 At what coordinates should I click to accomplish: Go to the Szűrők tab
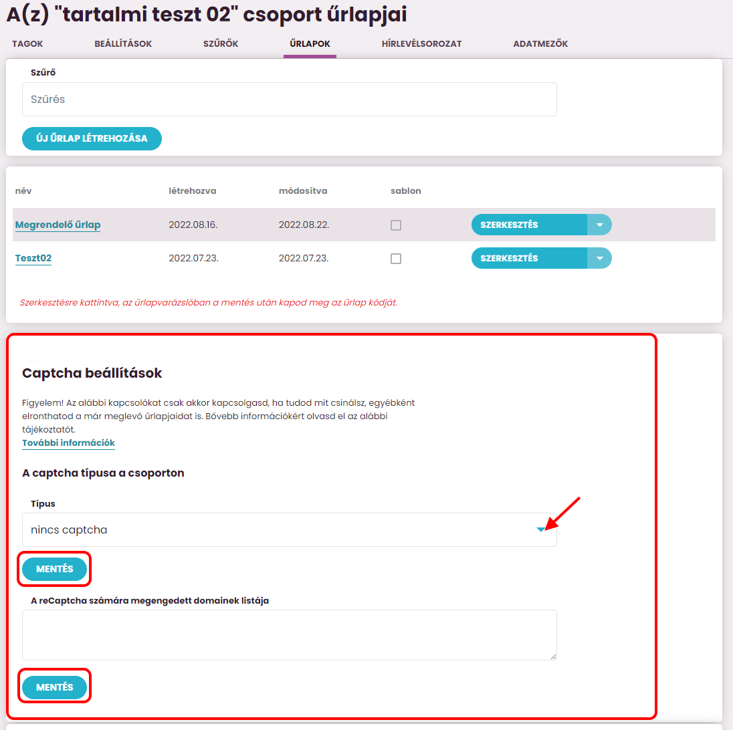pyautogui.click(x=221, y=44)
